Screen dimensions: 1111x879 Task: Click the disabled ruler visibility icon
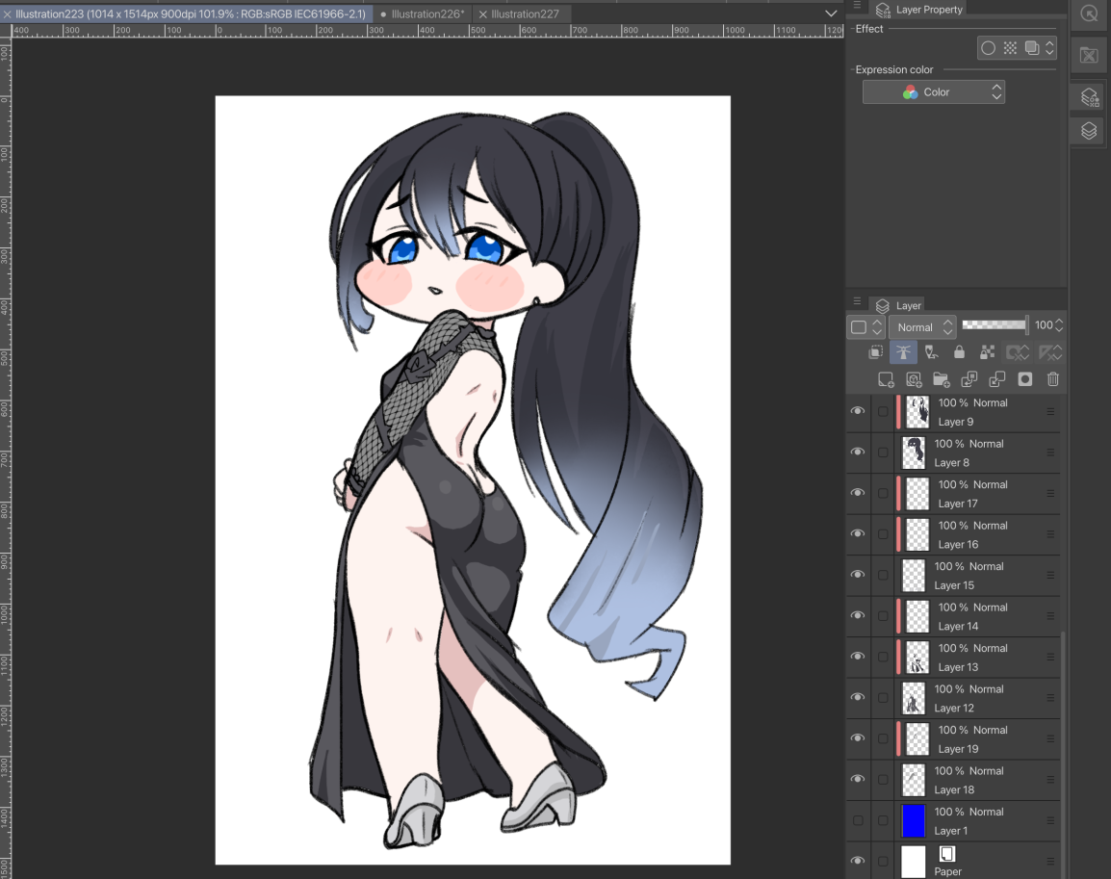click(1050, 352)
